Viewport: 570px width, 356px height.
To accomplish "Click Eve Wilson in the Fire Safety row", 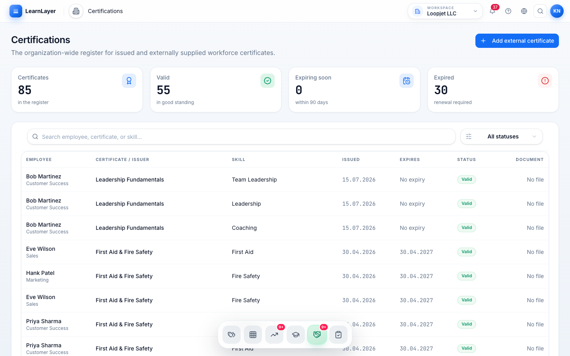I will coord(41,297).
